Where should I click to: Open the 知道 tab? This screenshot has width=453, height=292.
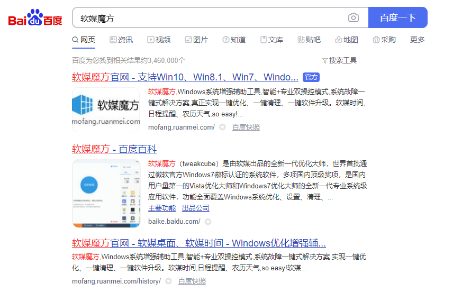pos(234,40)
